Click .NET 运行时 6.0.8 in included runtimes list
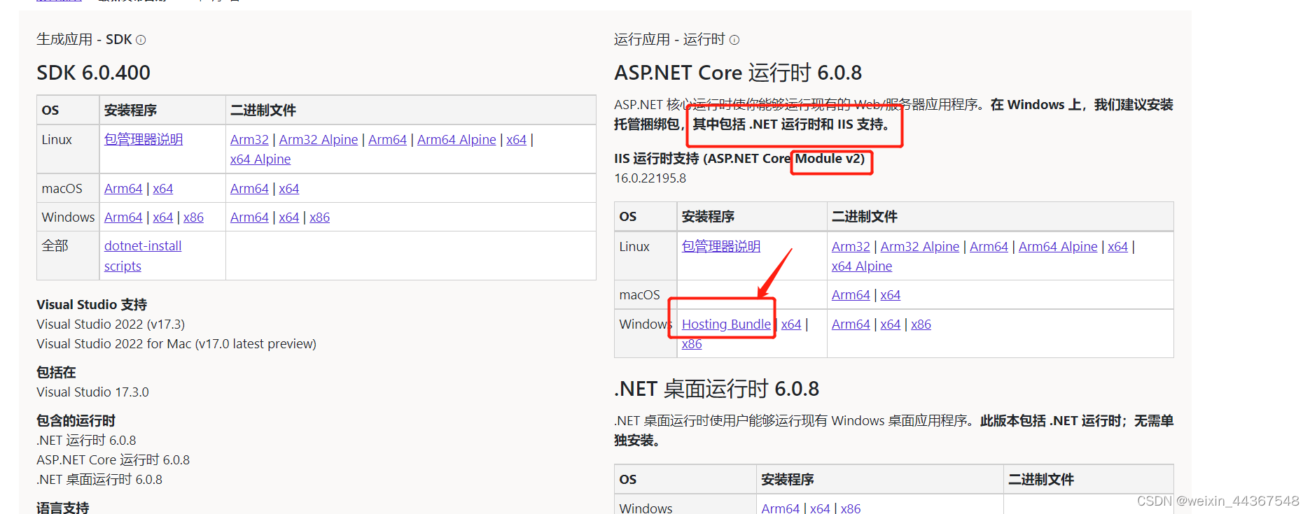The image size is (1310, 514). pos(86,441)
